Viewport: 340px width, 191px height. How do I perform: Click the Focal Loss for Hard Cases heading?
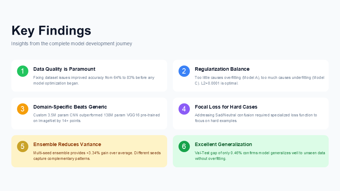click(226, 107)
